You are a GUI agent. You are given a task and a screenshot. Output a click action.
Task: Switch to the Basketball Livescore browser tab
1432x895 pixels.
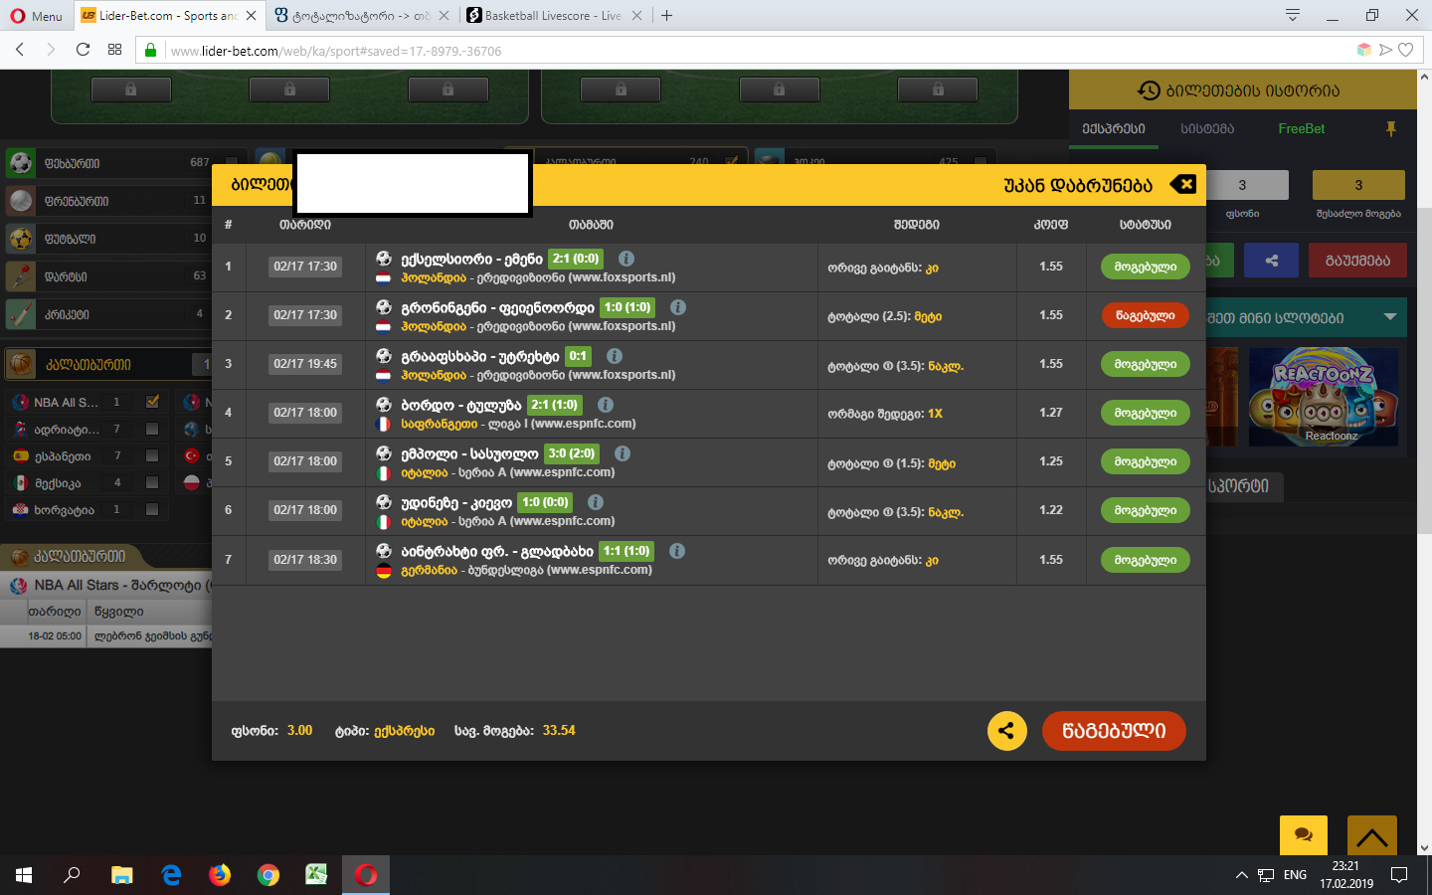pos(552,15)
